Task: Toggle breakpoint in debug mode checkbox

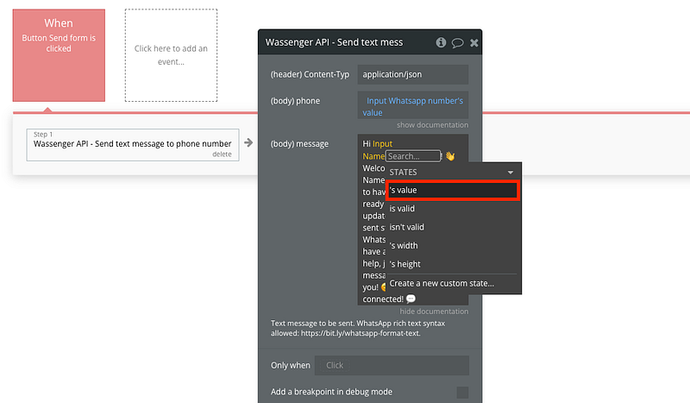Action: tap(462, 393)
